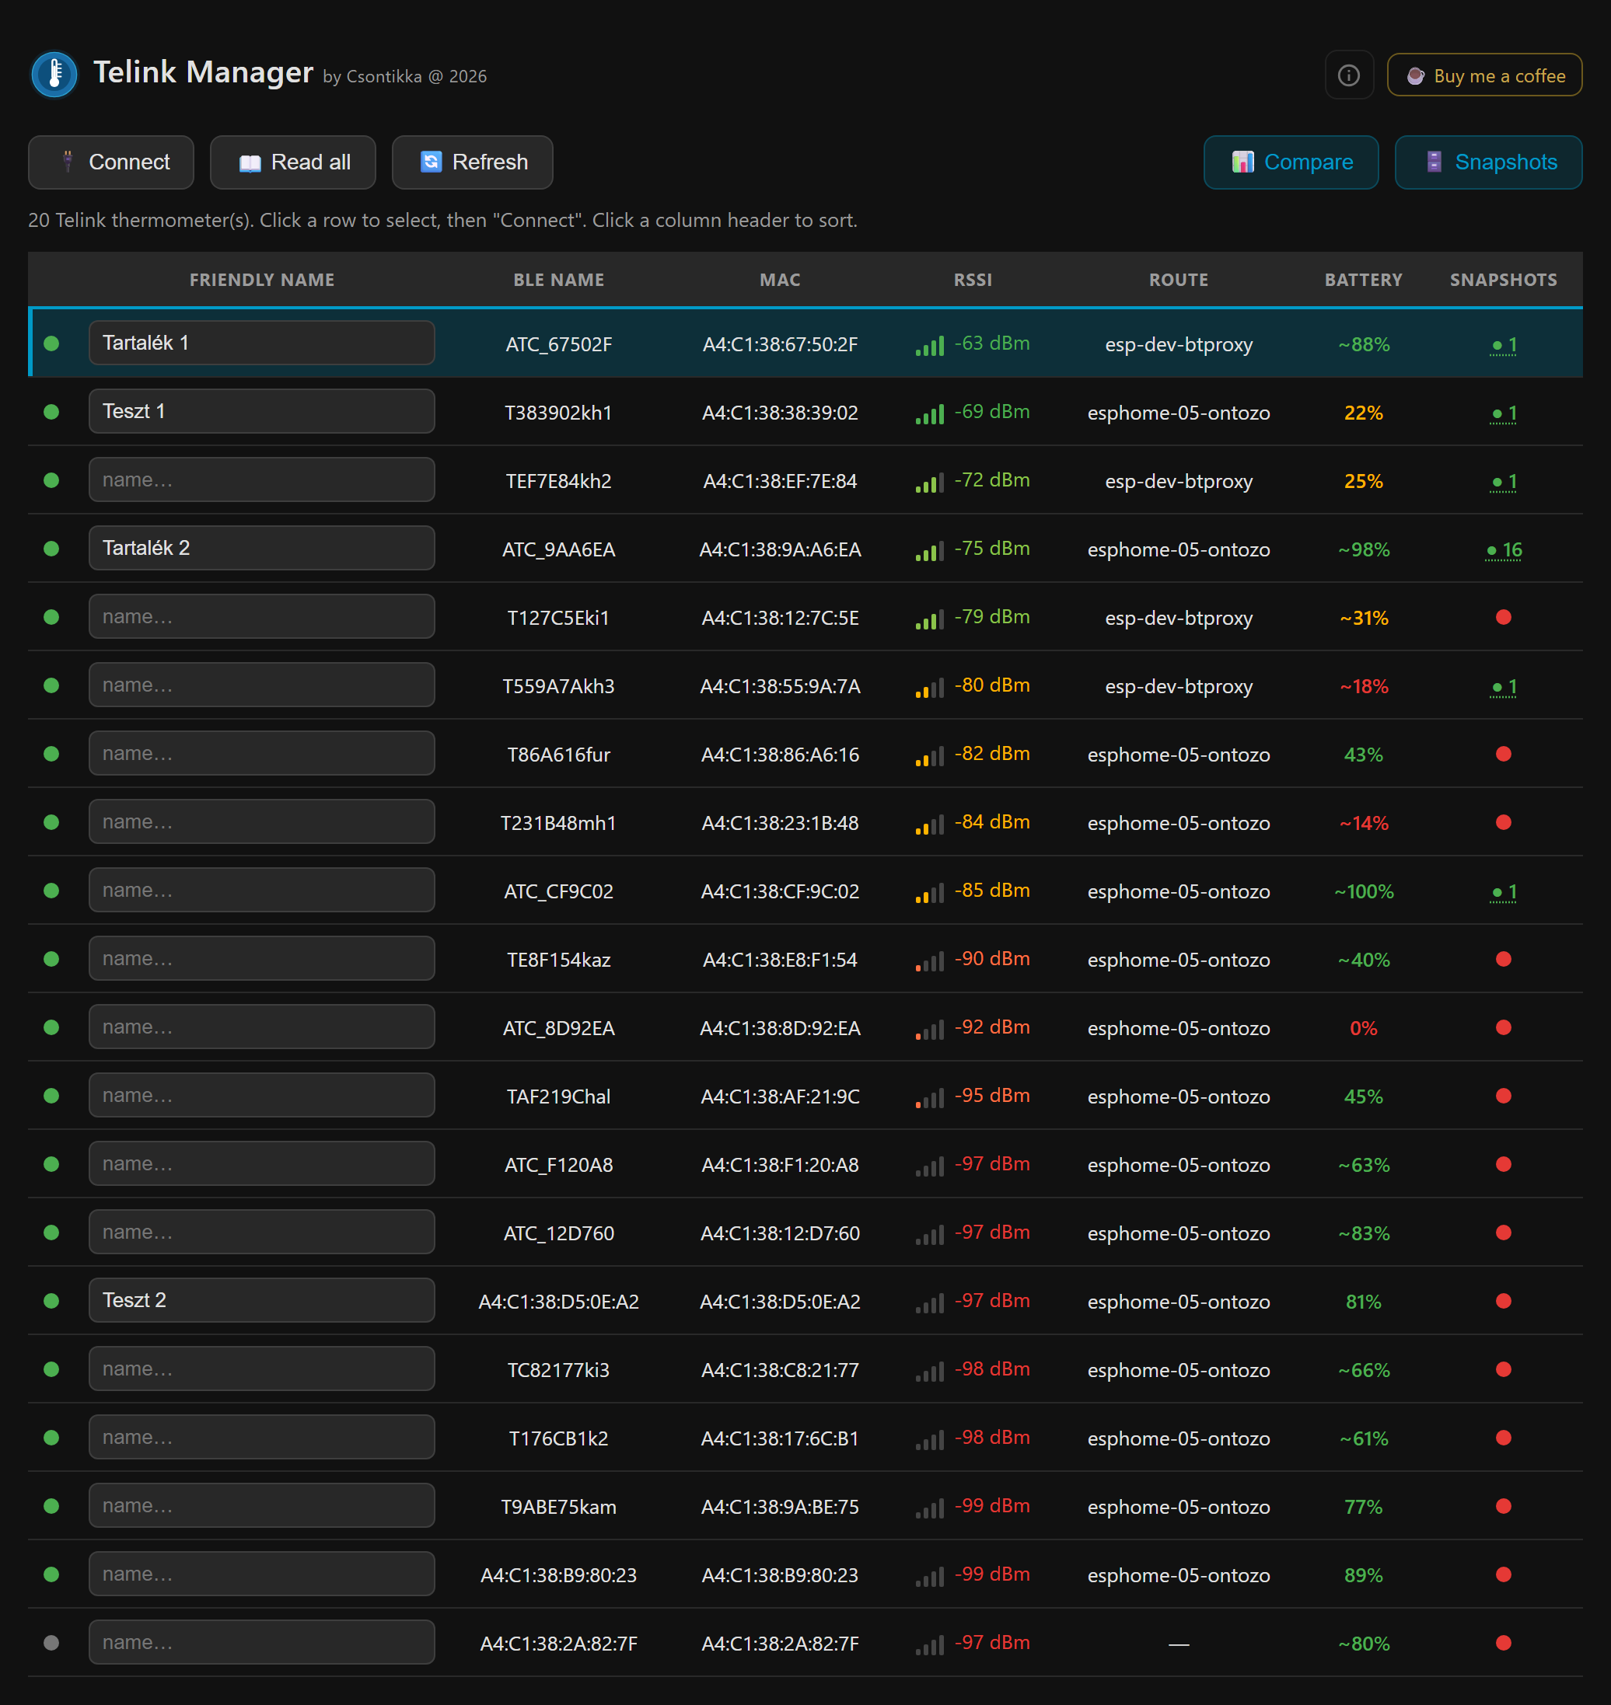
Task: Click the Telink Manager thermometer logo
Action: click(54, 75)
